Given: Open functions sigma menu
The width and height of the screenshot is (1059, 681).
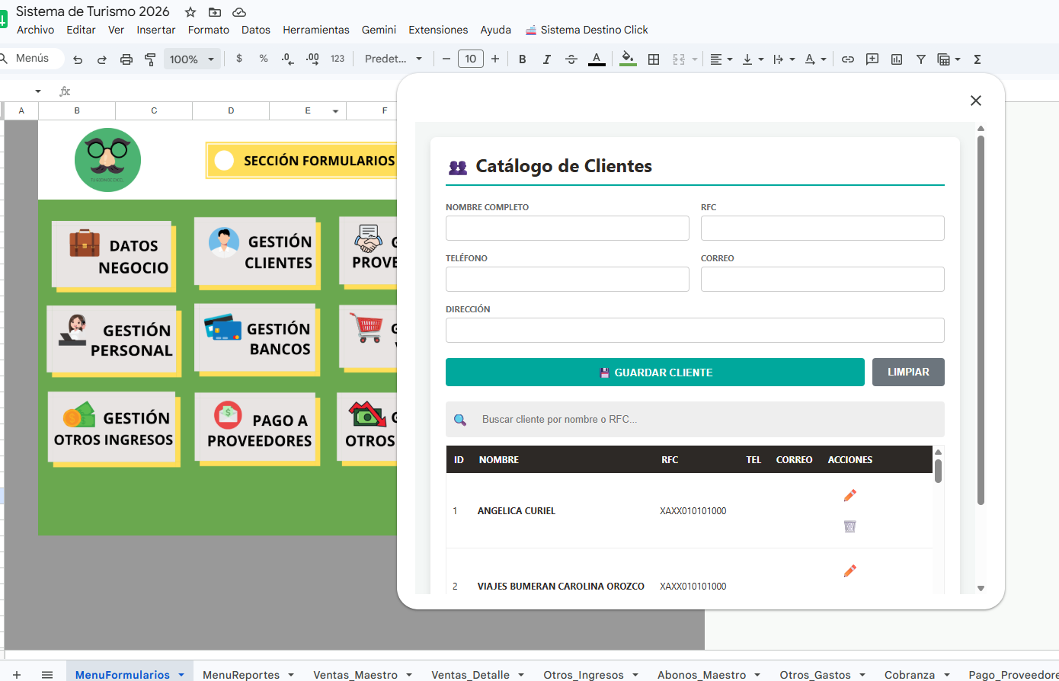Looking at the screenshot, I should click(x=977, y=59).
